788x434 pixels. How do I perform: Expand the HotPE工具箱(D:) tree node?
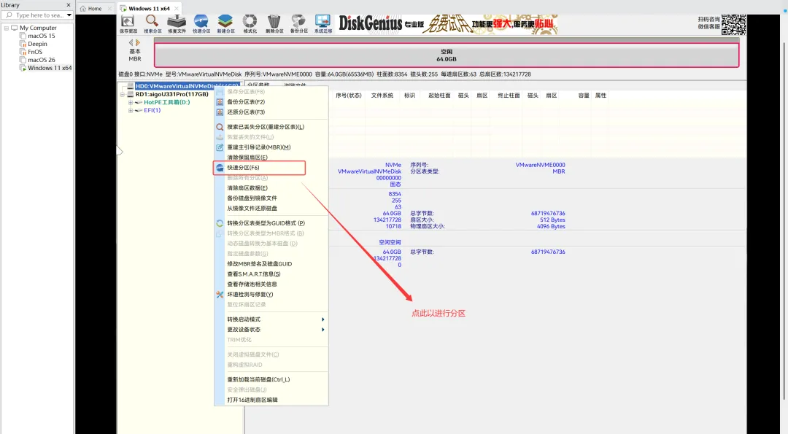tap(130, 102)
